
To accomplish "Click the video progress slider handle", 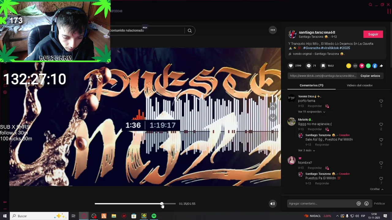I will pos(162,204).
